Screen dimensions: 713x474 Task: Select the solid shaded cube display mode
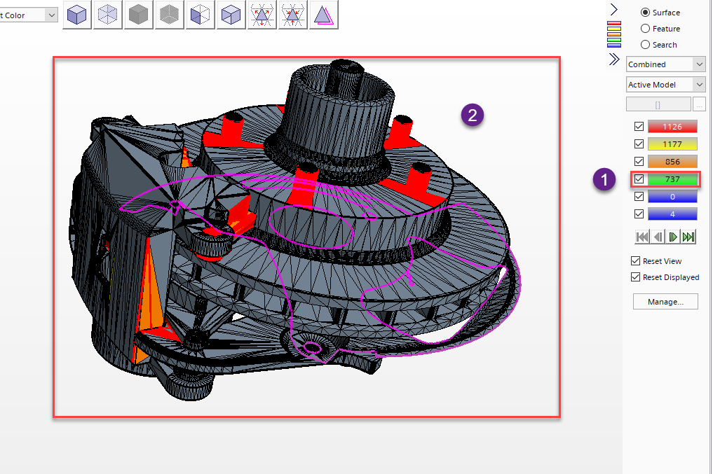[77, 15]
